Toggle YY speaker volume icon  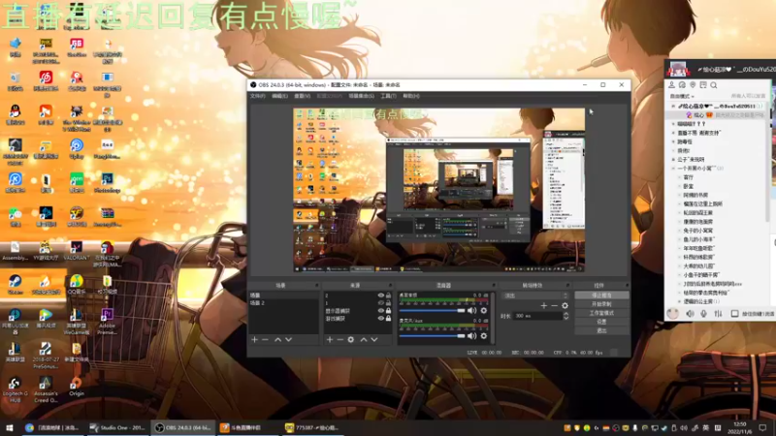click(x=690, y=314)
